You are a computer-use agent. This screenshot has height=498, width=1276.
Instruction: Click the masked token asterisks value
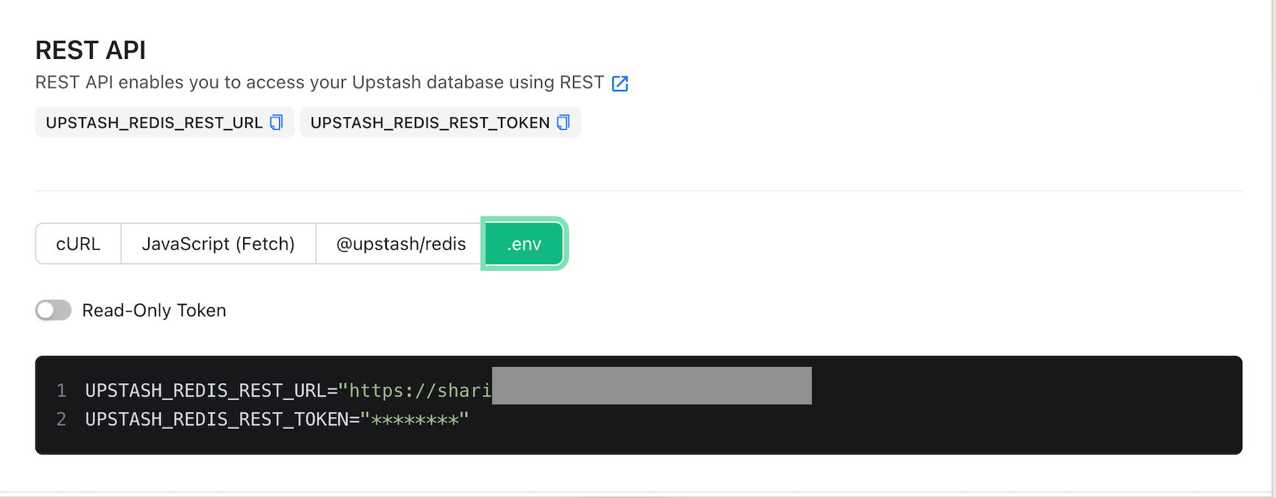pyautogui.click(x=415, y=420)
